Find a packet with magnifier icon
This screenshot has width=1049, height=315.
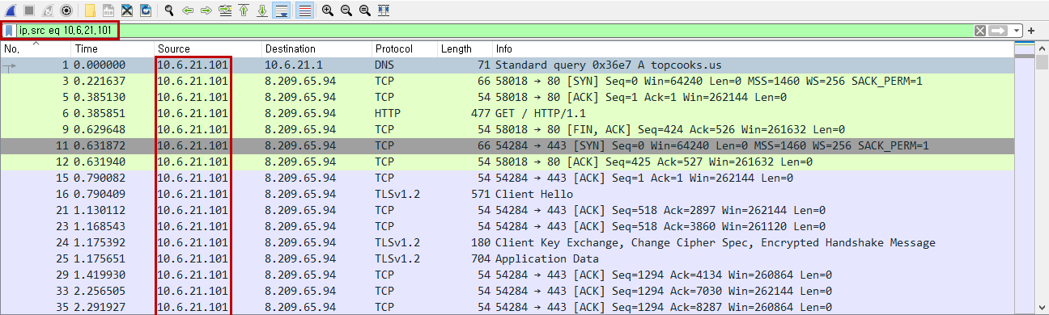click(x=169, y=10)
